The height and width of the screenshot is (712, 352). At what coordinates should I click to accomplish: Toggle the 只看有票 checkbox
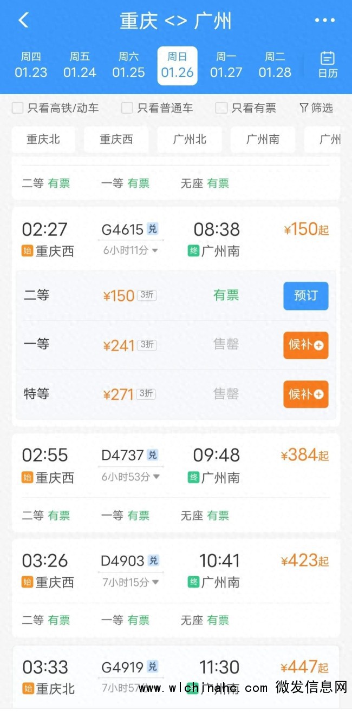click(221, 108)
